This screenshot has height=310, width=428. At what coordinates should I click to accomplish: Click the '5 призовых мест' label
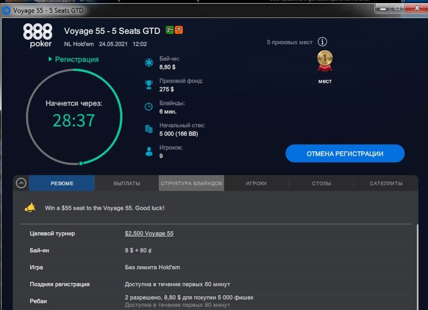point(290,42)
